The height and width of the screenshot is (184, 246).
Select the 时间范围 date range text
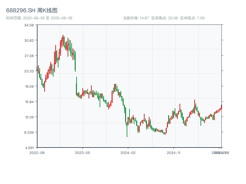click(39, 18)
